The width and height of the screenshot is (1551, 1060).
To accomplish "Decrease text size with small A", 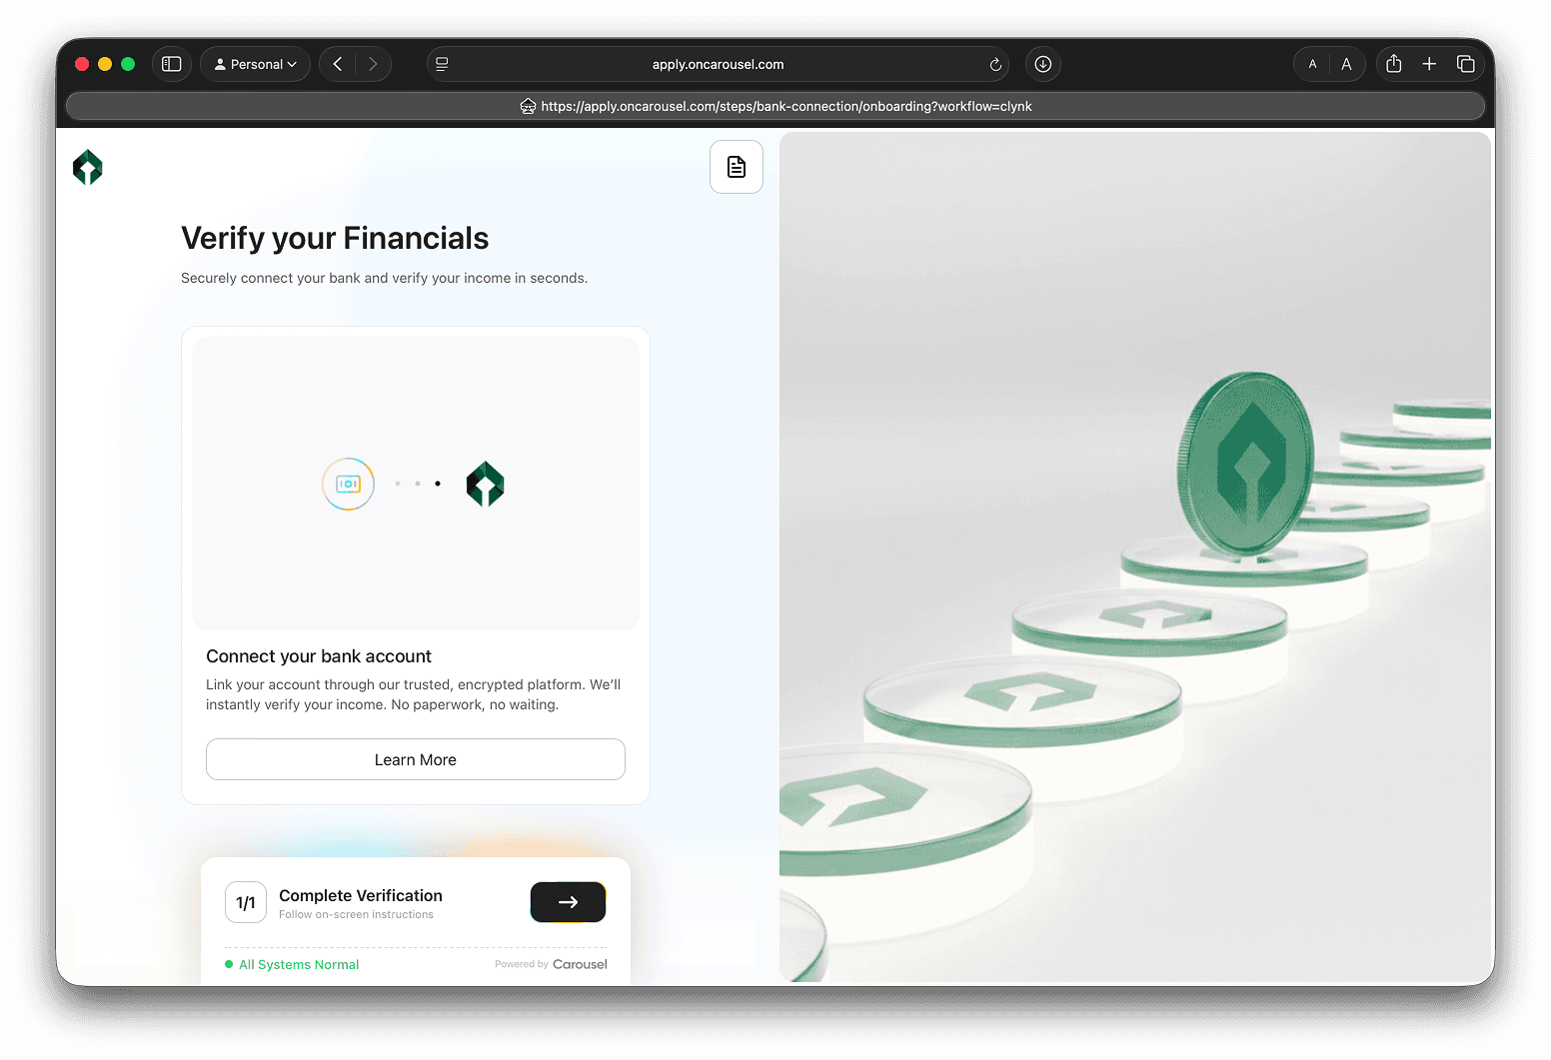I will 1312,64.
